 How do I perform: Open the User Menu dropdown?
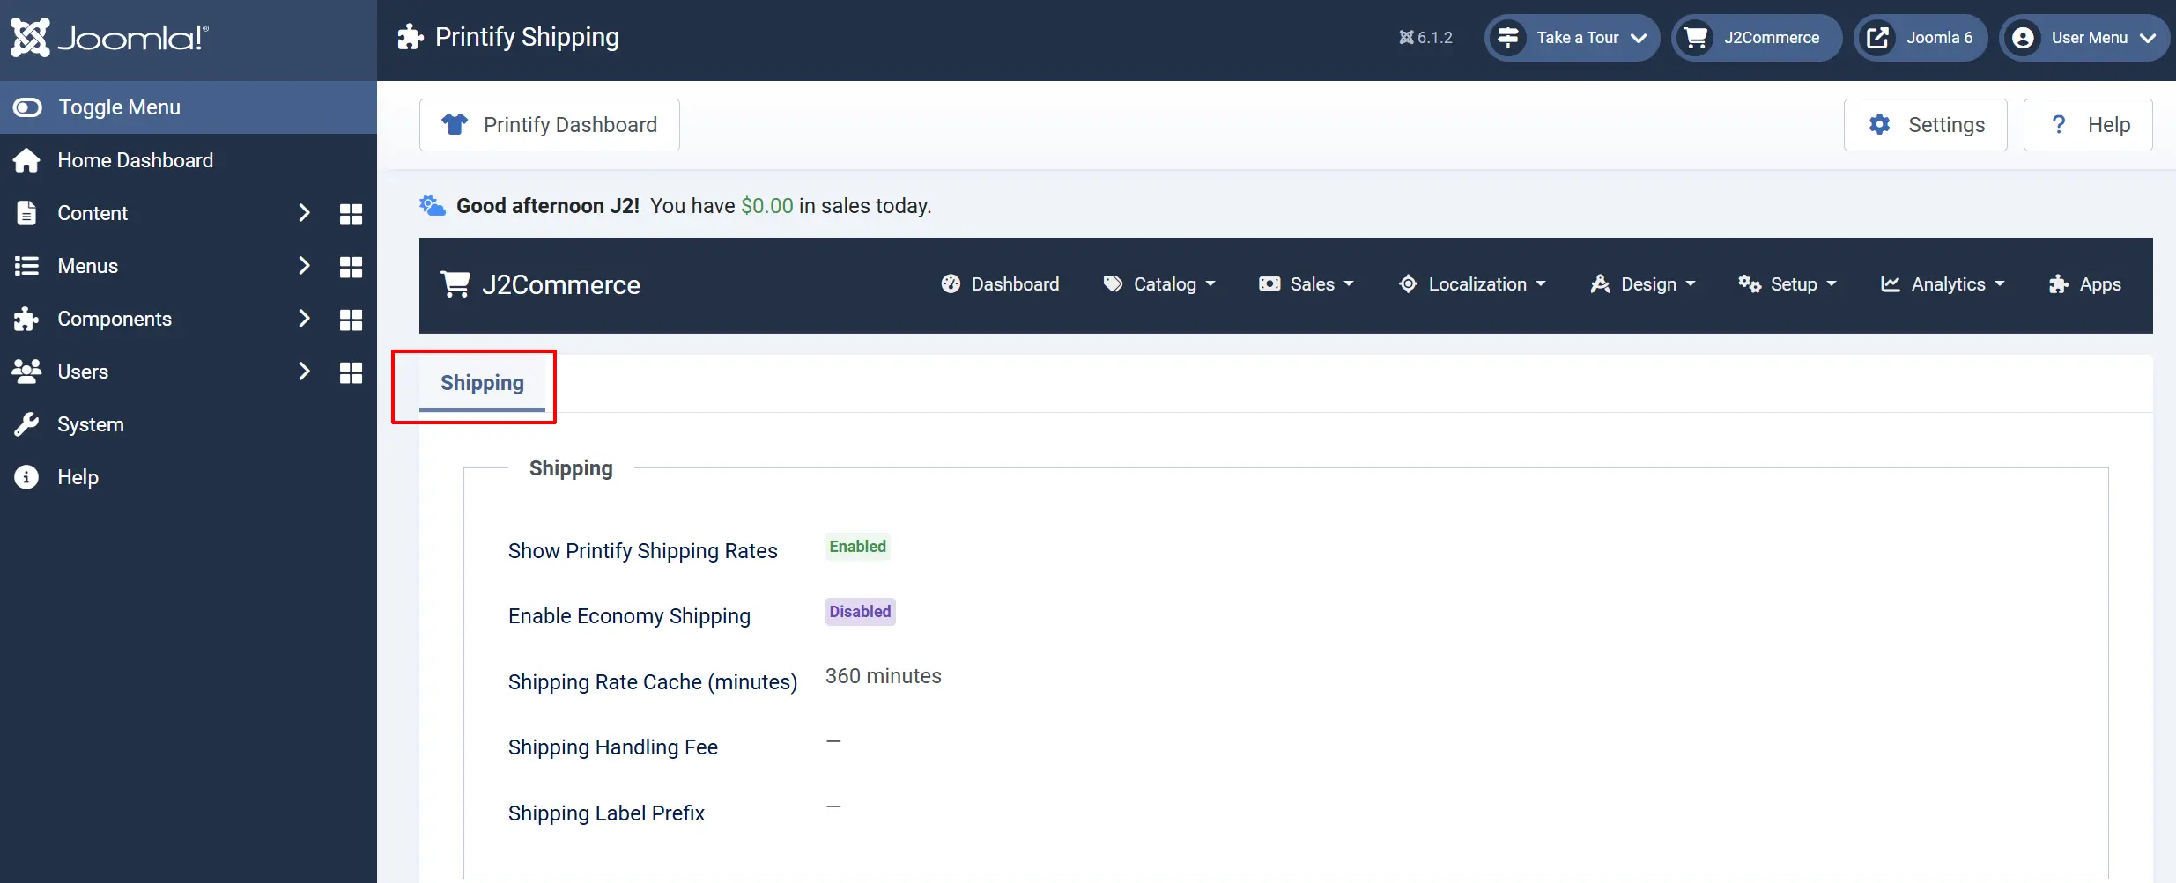click(x=2084, y=38)
